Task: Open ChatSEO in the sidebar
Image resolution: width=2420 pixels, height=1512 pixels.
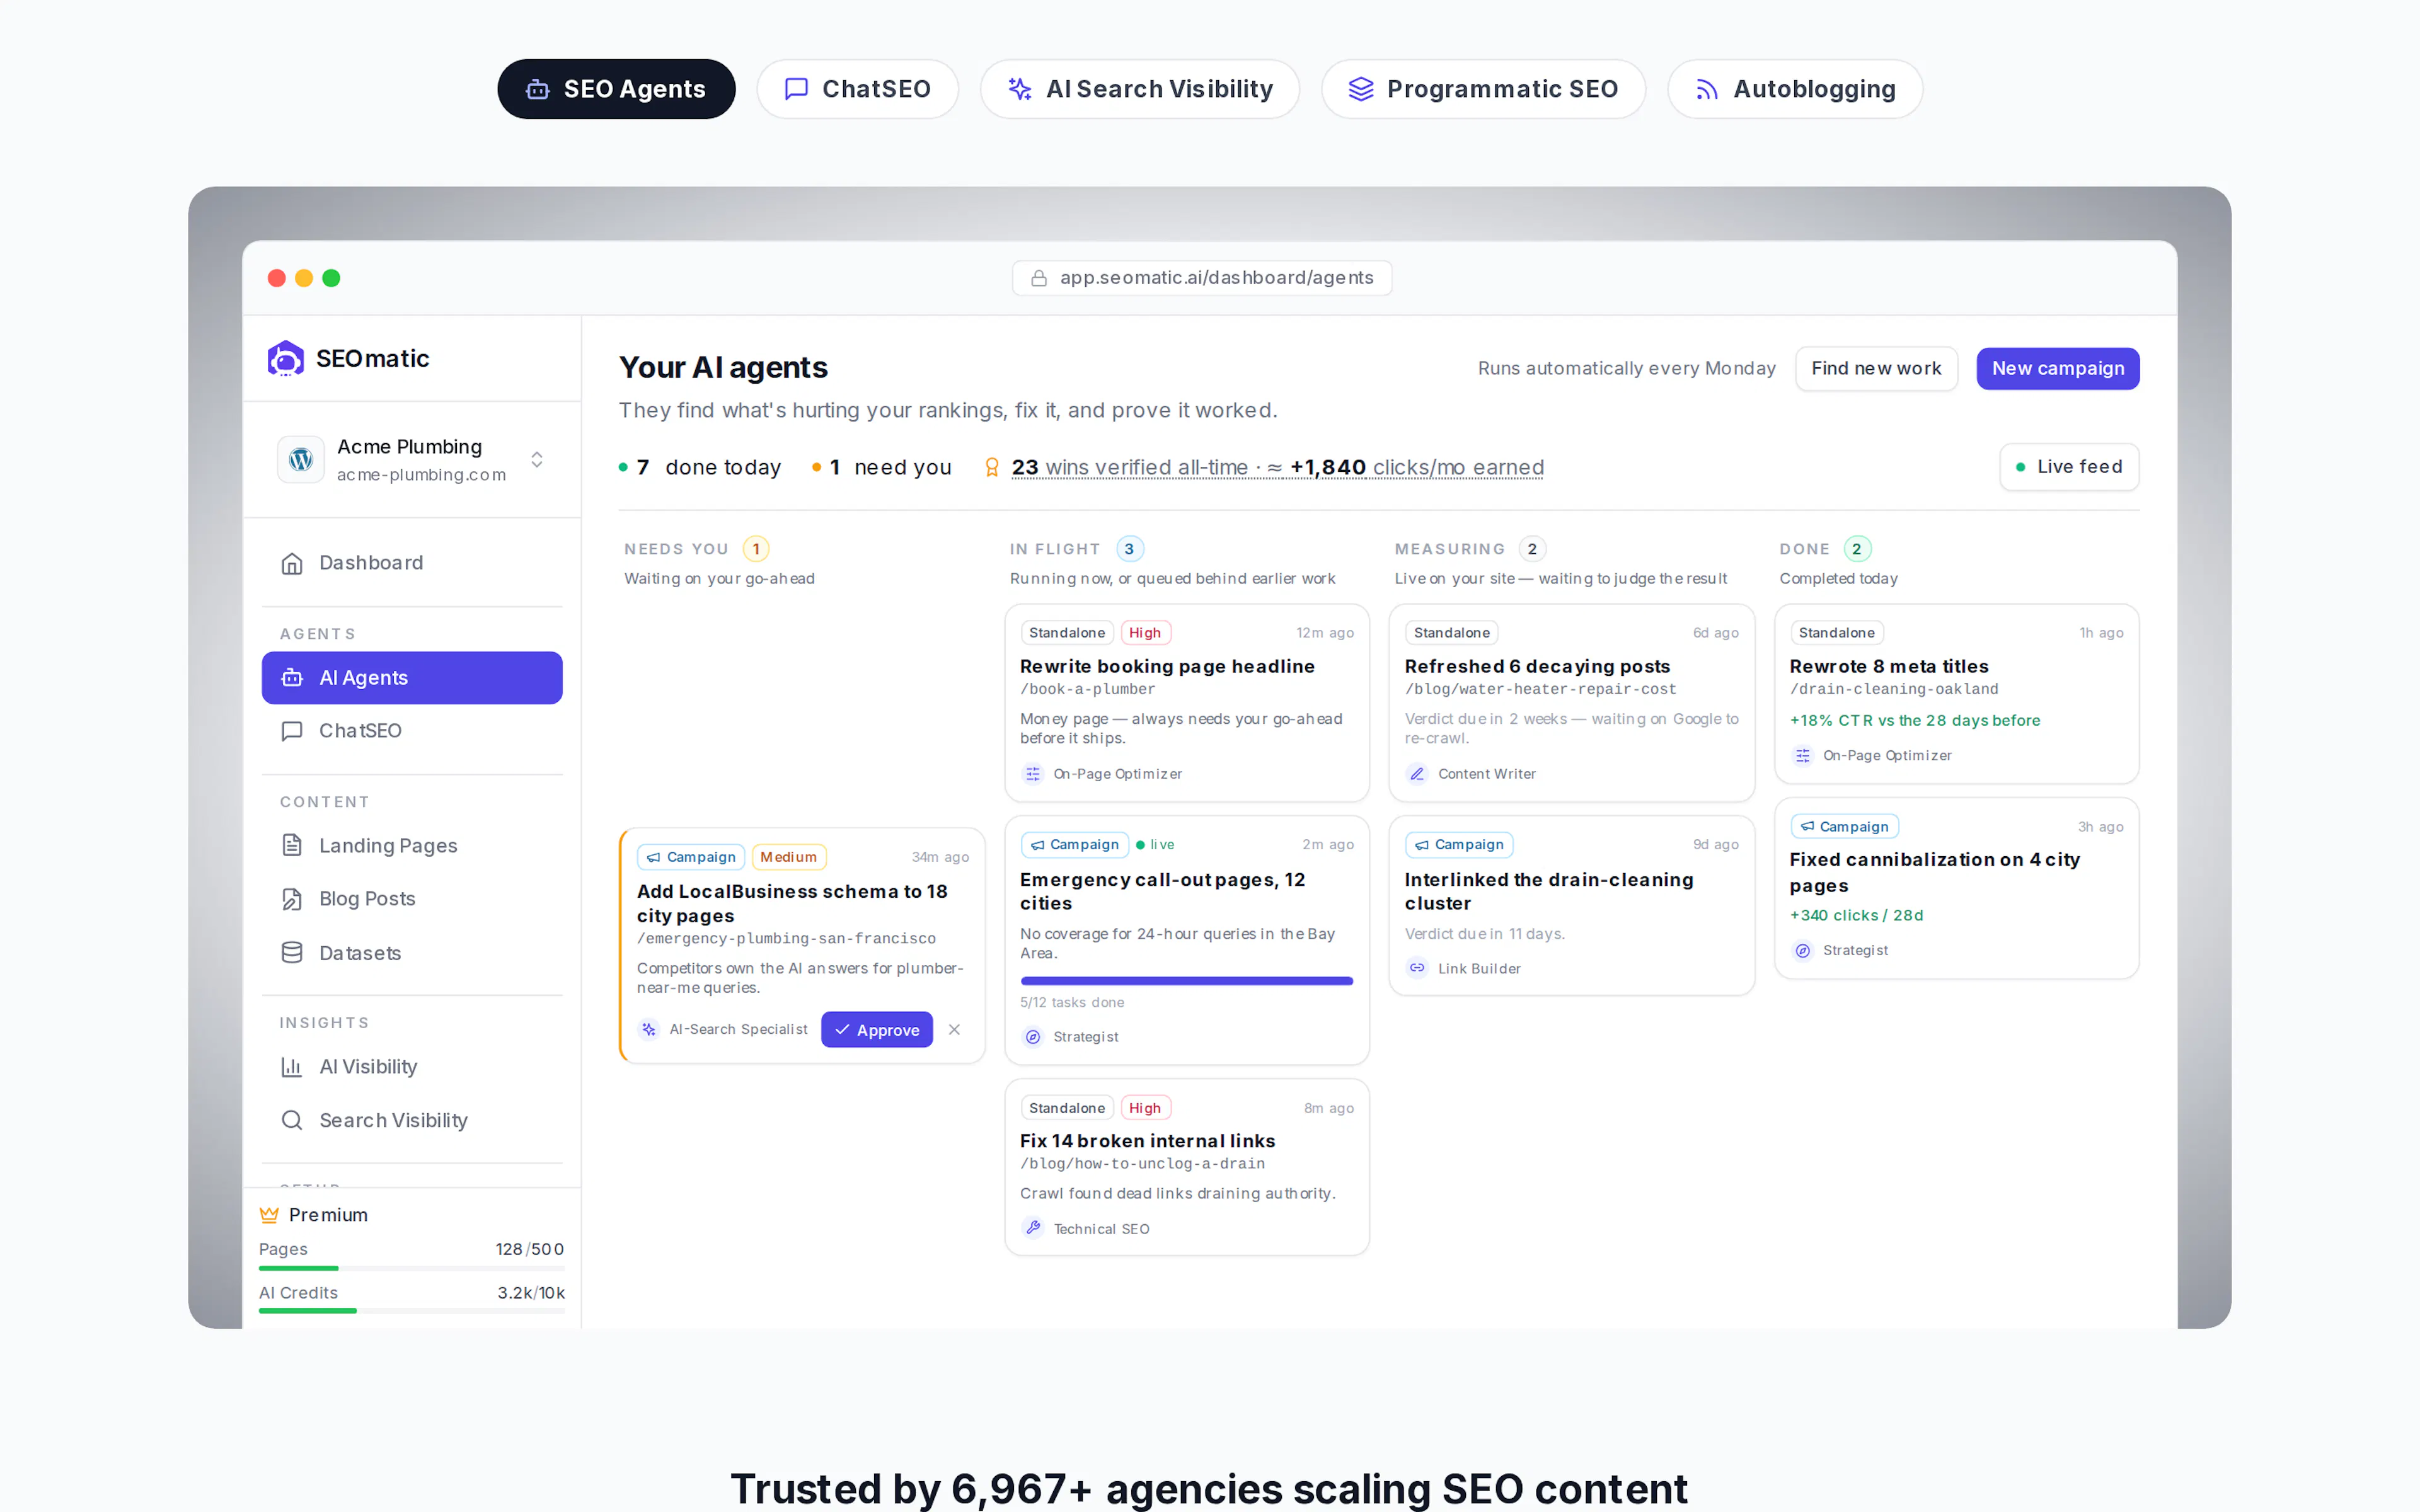Action: pos(412,731)
